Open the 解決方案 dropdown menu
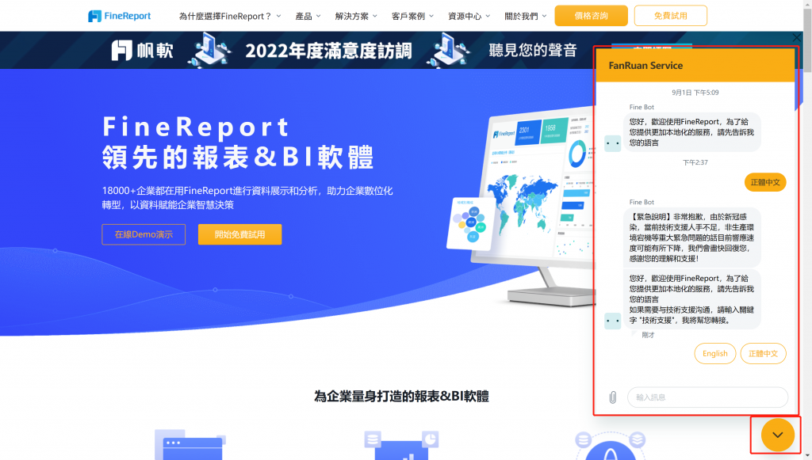 356,16
